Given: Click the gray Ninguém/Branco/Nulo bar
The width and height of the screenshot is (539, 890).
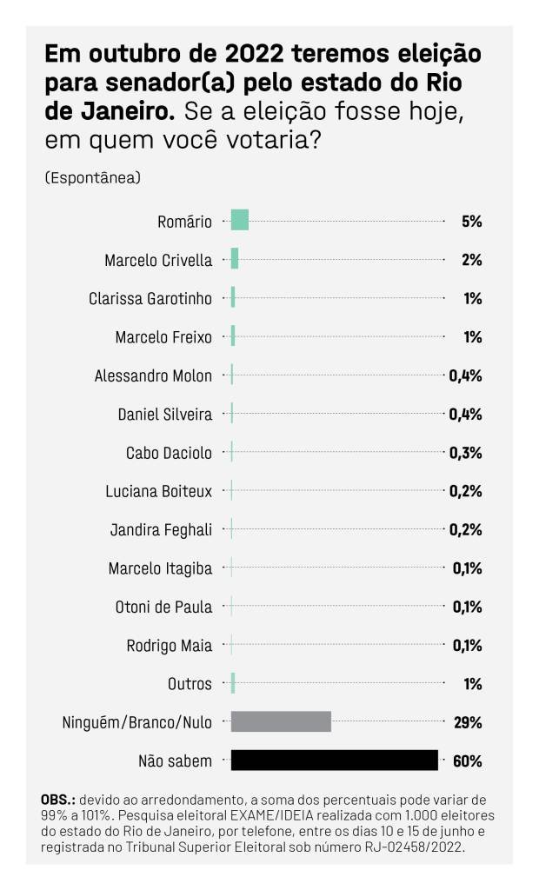Looking at the screenshot, I should pos(281,722).
